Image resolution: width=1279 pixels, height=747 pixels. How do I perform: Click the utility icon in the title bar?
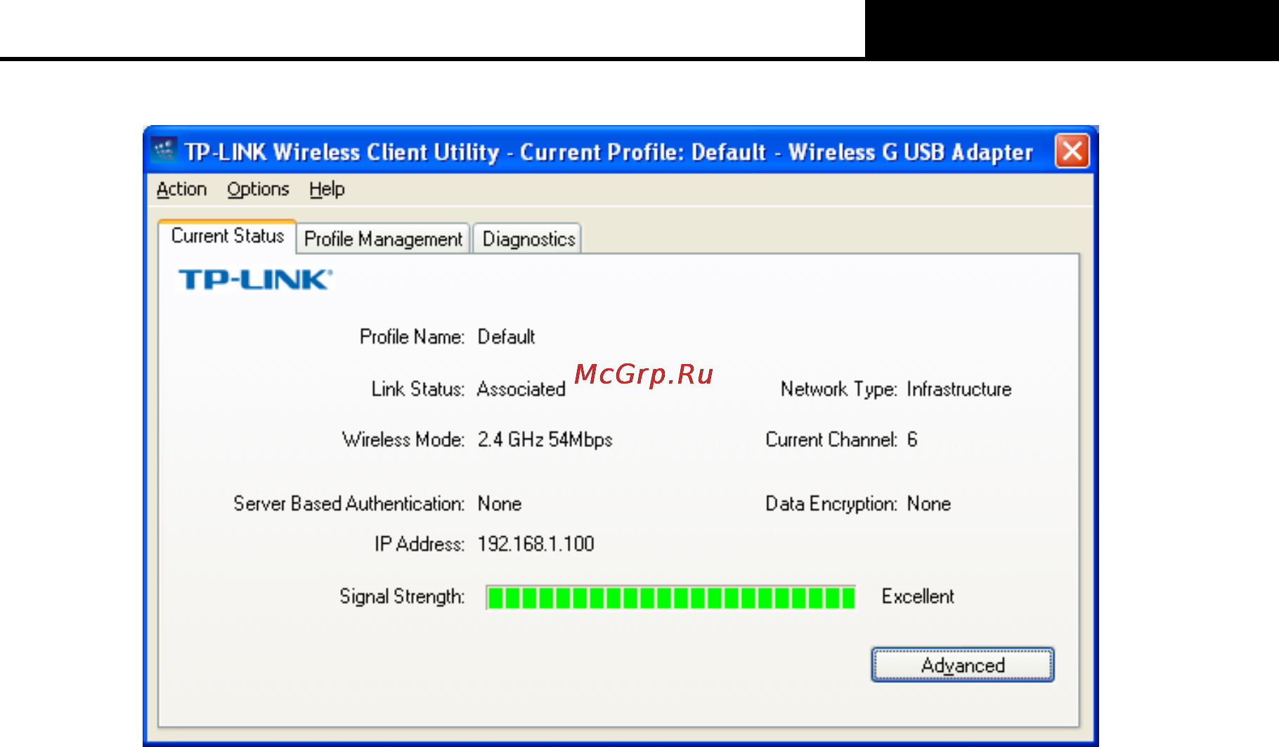(x=164, y=150)
